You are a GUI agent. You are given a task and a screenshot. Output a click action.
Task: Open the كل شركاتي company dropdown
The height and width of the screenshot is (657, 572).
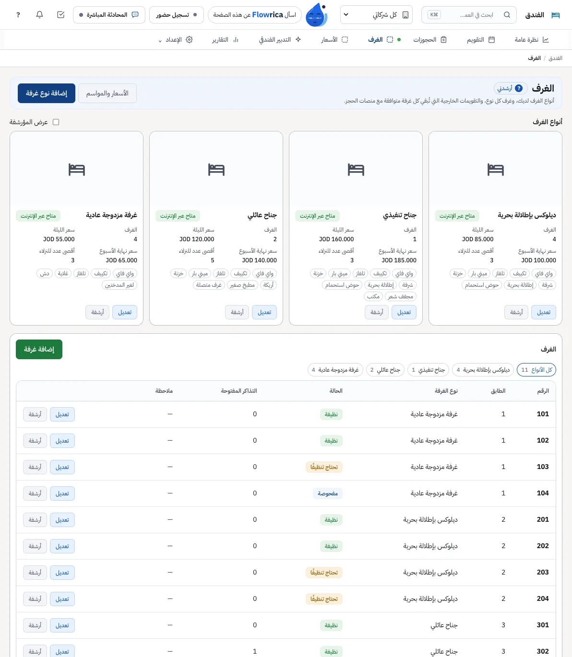click(x=376, y=15)
